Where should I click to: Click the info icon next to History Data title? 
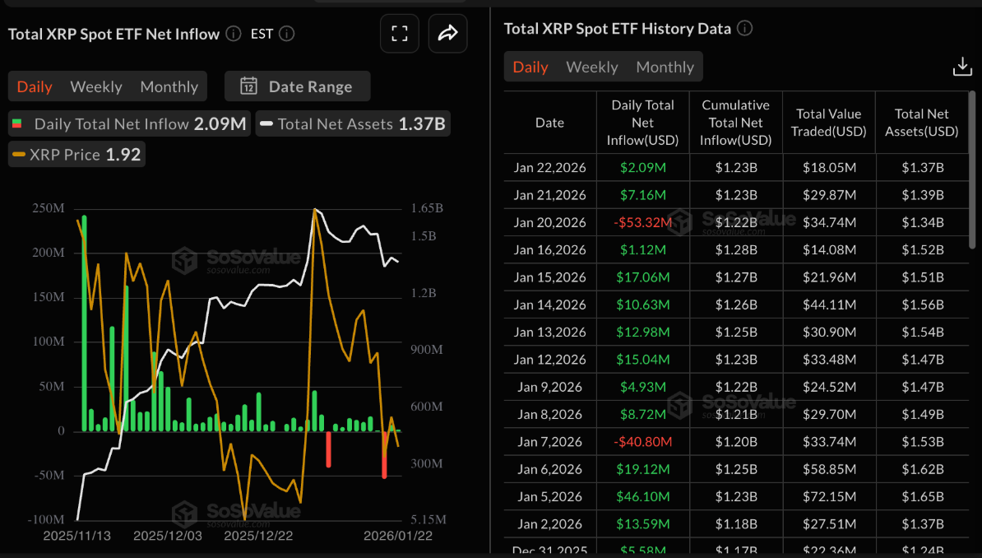(x=745, y=28)
